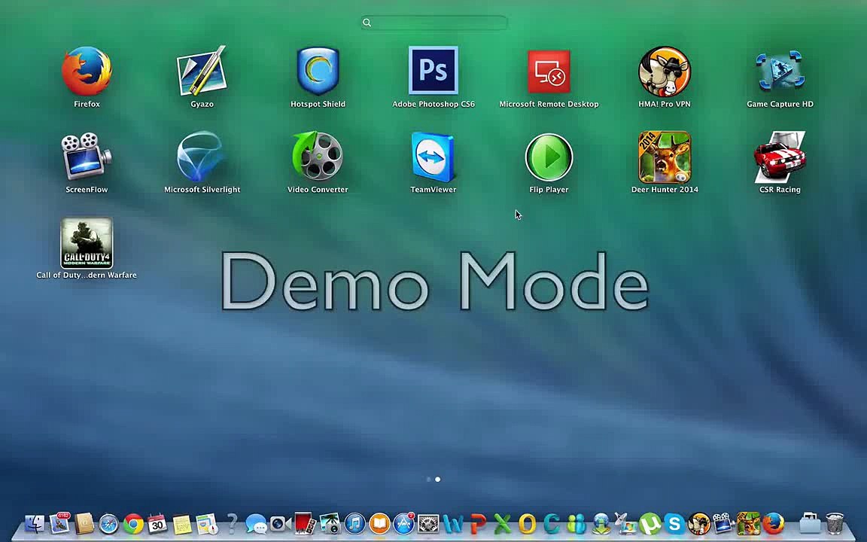Screen dimensions: 867x542
Task: Launch Flip Player
Action: 549,157
